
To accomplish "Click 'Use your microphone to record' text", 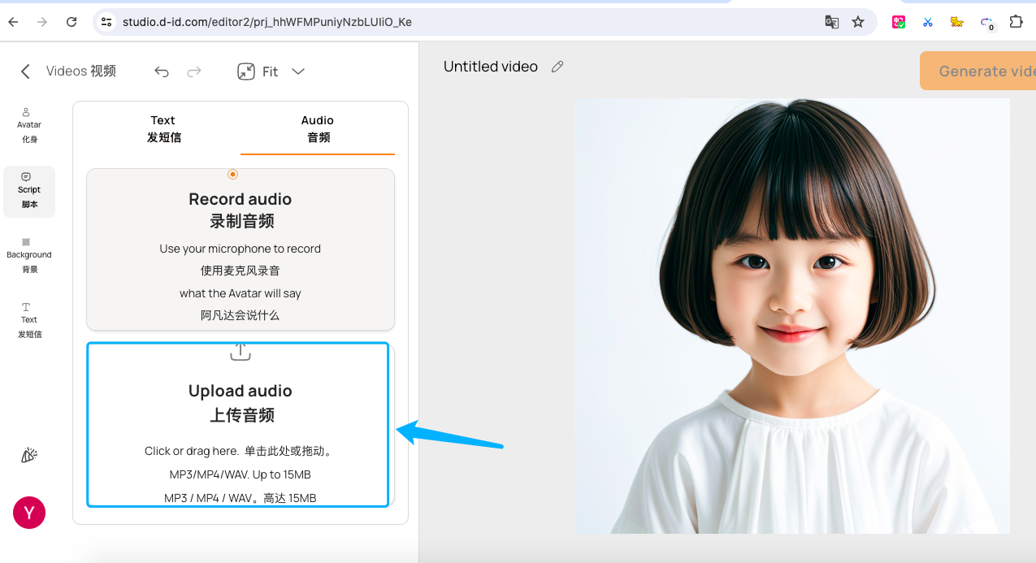I will tap(241, 249).
